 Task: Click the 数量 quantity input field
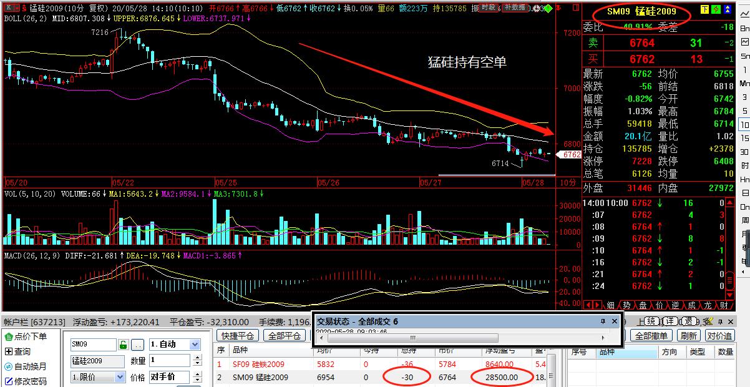click(x=170, y=360)
